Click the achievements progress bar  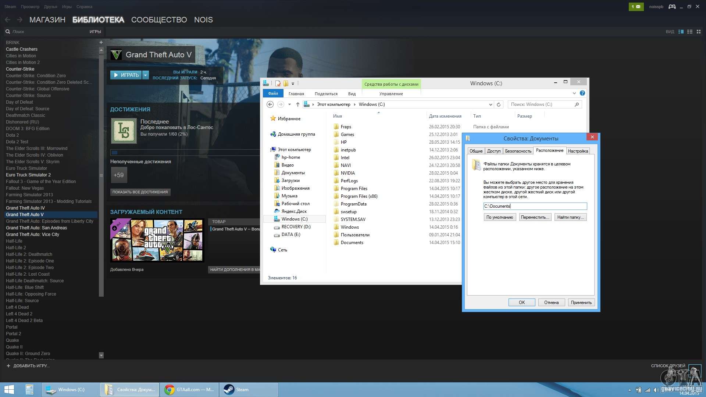tap(185, 153)
